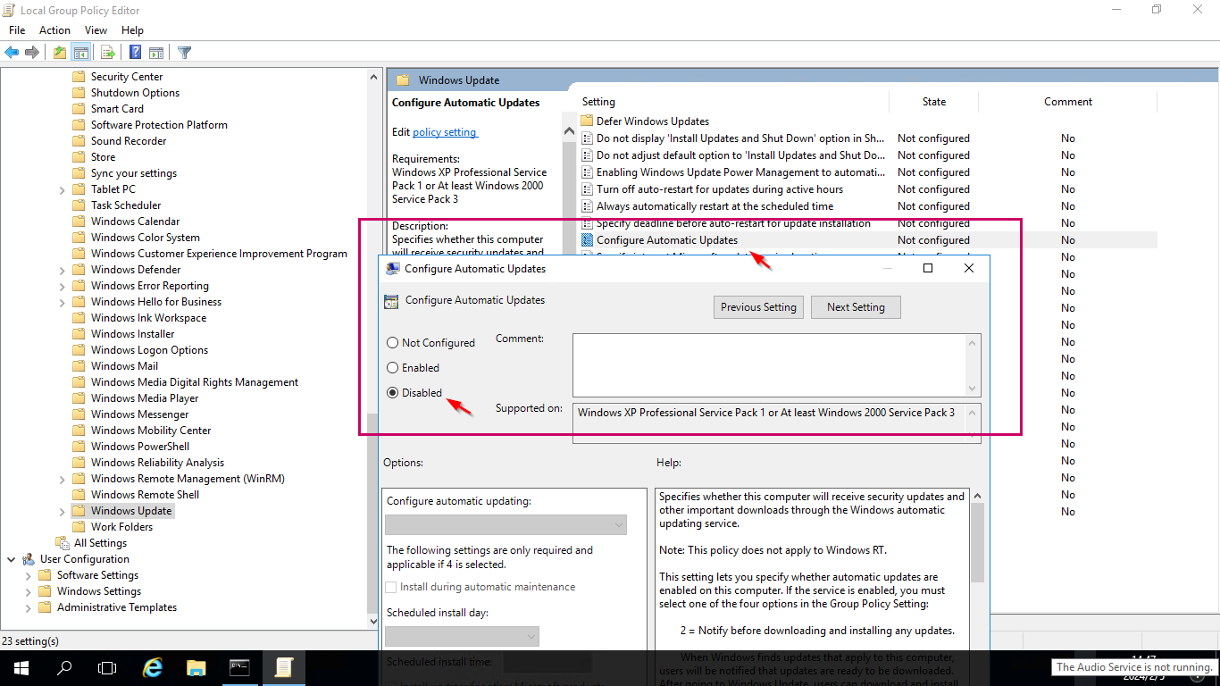Click the Forward arrow toolbar icon
The image size is (1220, 686).
(x=32, y=52)
